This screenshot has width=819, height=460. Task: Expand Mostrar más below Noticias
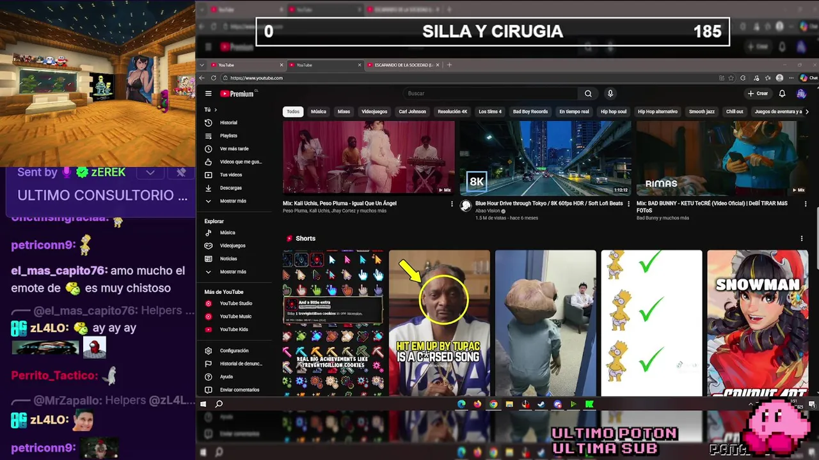click(232, 272)
